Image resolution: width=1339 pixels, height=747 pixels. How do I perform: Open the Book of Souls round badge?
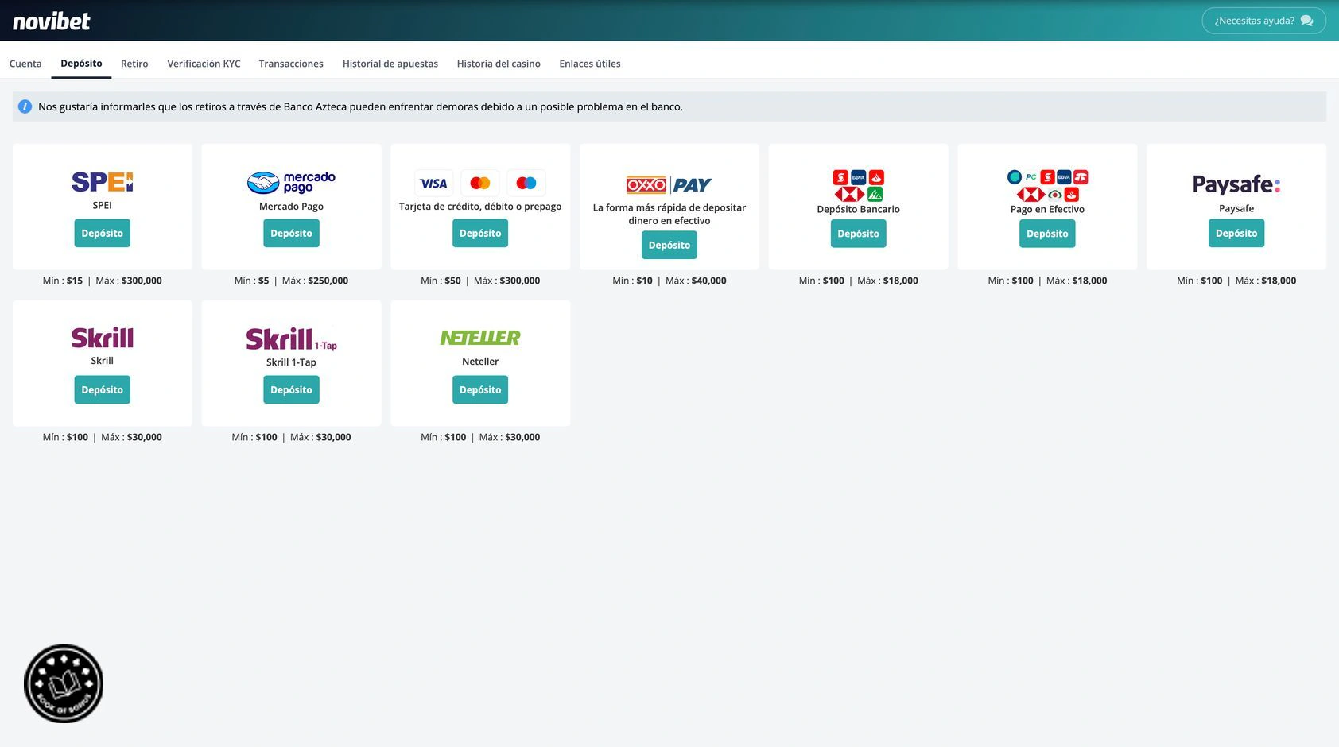tap(64, 683)
